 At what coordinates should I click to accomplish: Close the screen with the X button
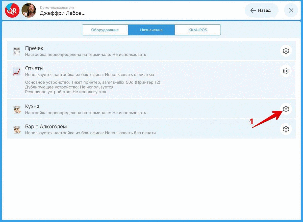291,11
